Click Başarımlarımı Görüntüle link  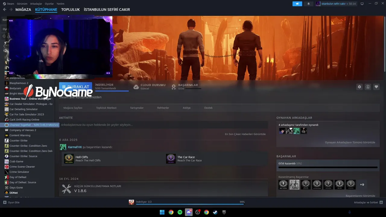tap(360, 196)
